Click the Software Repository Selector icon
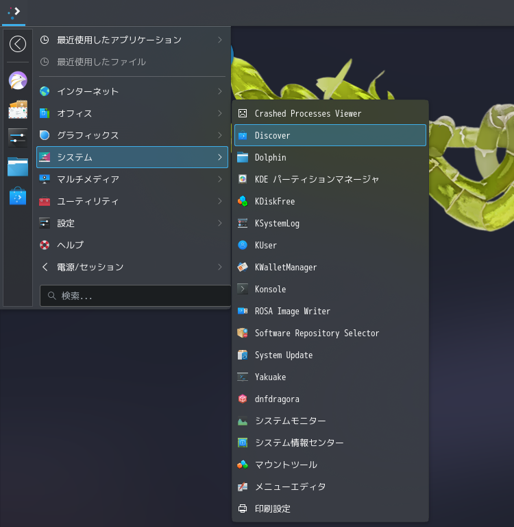Viewport: 514px width, 527px height. point(243,333)
